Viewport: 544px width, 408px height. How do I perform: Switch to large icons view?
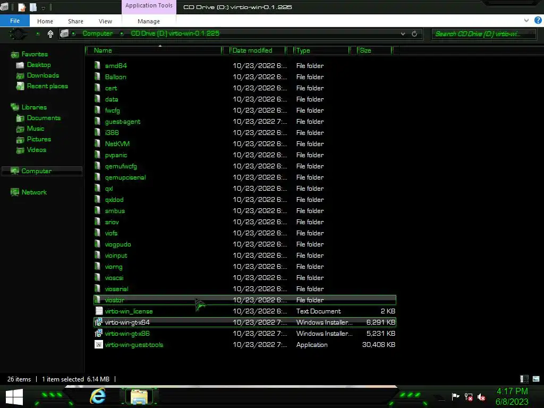[536, 379]
